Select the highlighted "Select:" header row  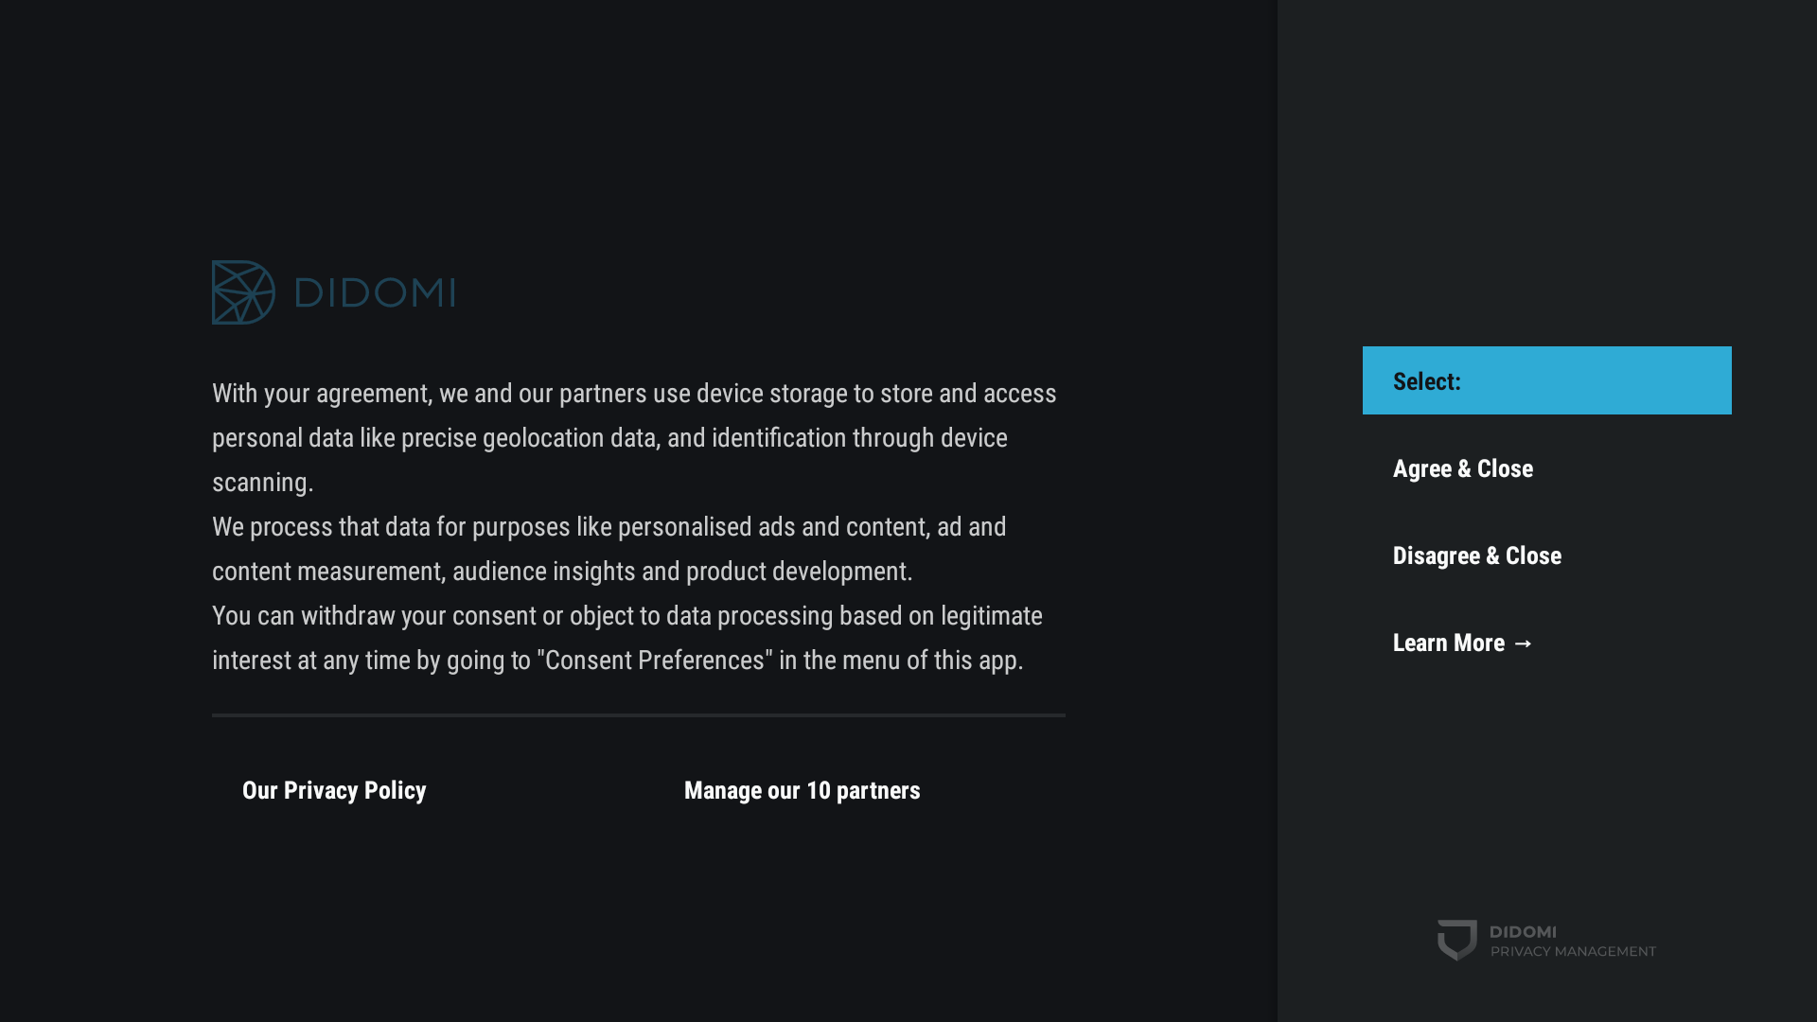pos(1546,380)
